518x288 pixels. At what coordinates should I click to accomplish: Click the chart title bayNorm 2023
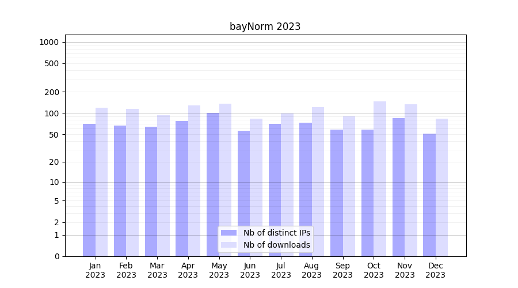click(x=265, y=26)
